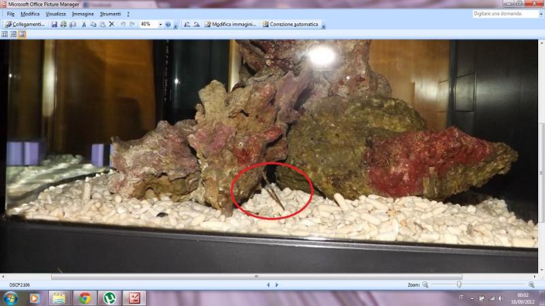Click the horizontal scrollbar left arrow
Image resolution: width=545 pixels, height=306 pixels.
(x=3, y=277)
